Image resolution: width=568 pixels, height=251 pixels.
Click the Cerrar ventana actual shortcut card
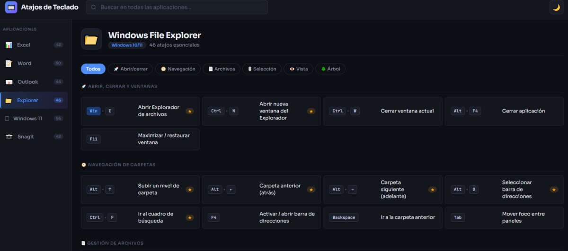point(382,111)
